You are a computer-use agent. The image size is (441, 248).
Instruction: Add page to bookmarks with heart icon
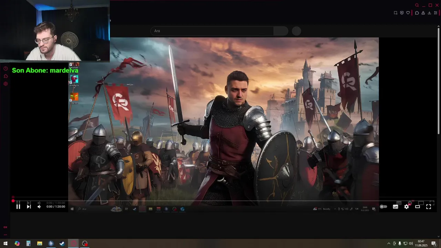(x=408, y=13)
